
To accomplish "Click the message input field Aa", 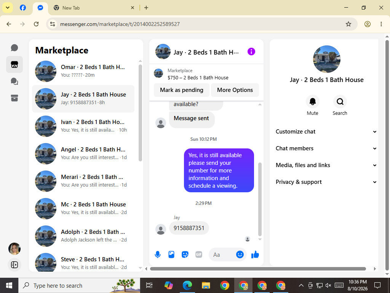I will pos(222,254).
